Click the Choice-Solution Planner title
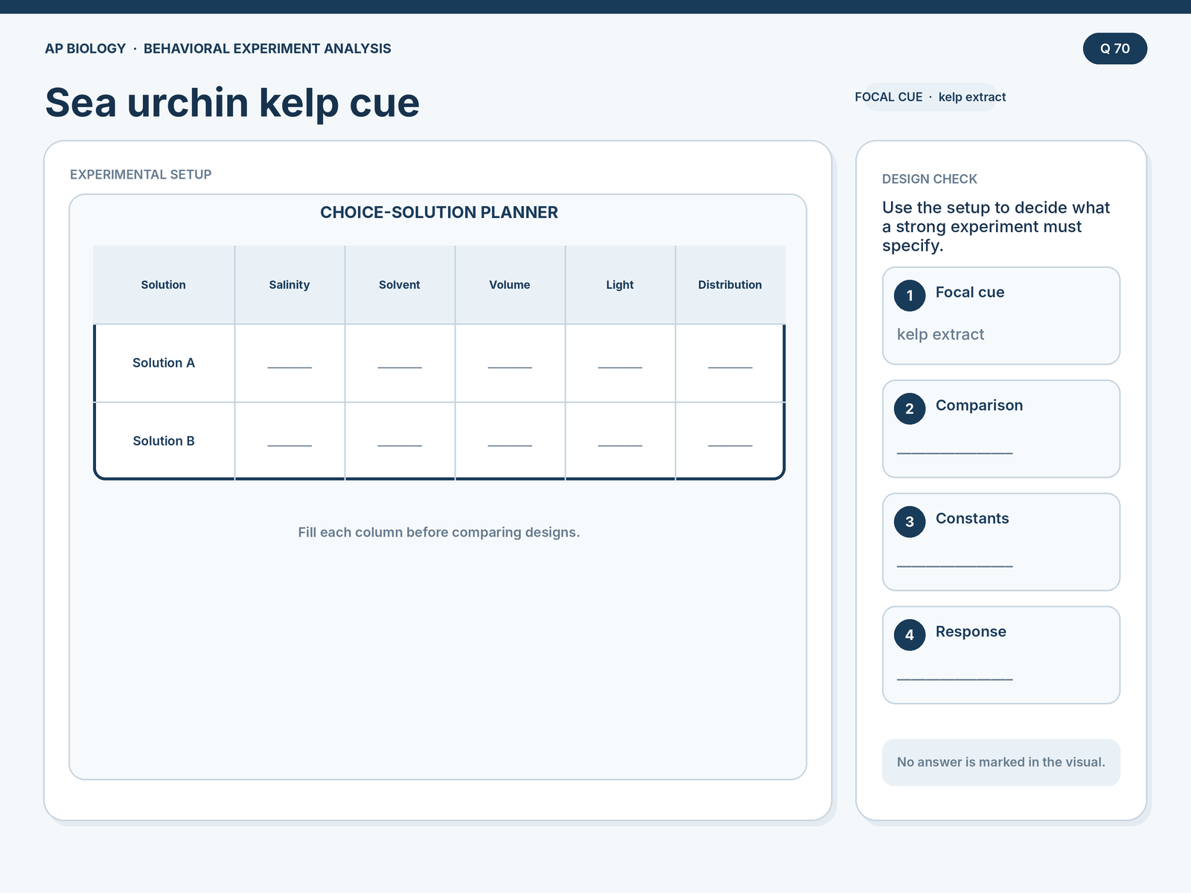Image resolution: width=1191 pixels, height=893 pixels. pyautogui.click(x=439, y=213)
